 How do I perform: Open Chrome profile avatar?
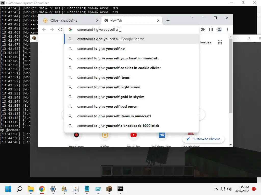tap(219, 29)
